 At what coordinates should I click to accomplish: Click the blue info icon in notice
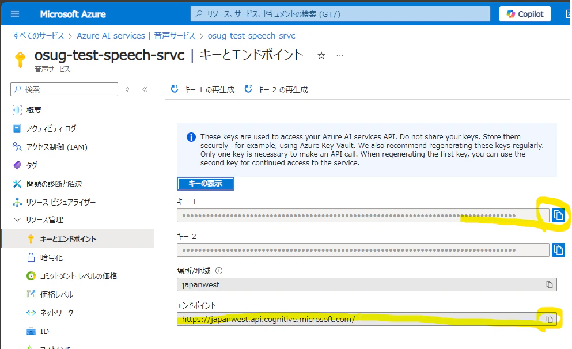(x=191, y=137)
